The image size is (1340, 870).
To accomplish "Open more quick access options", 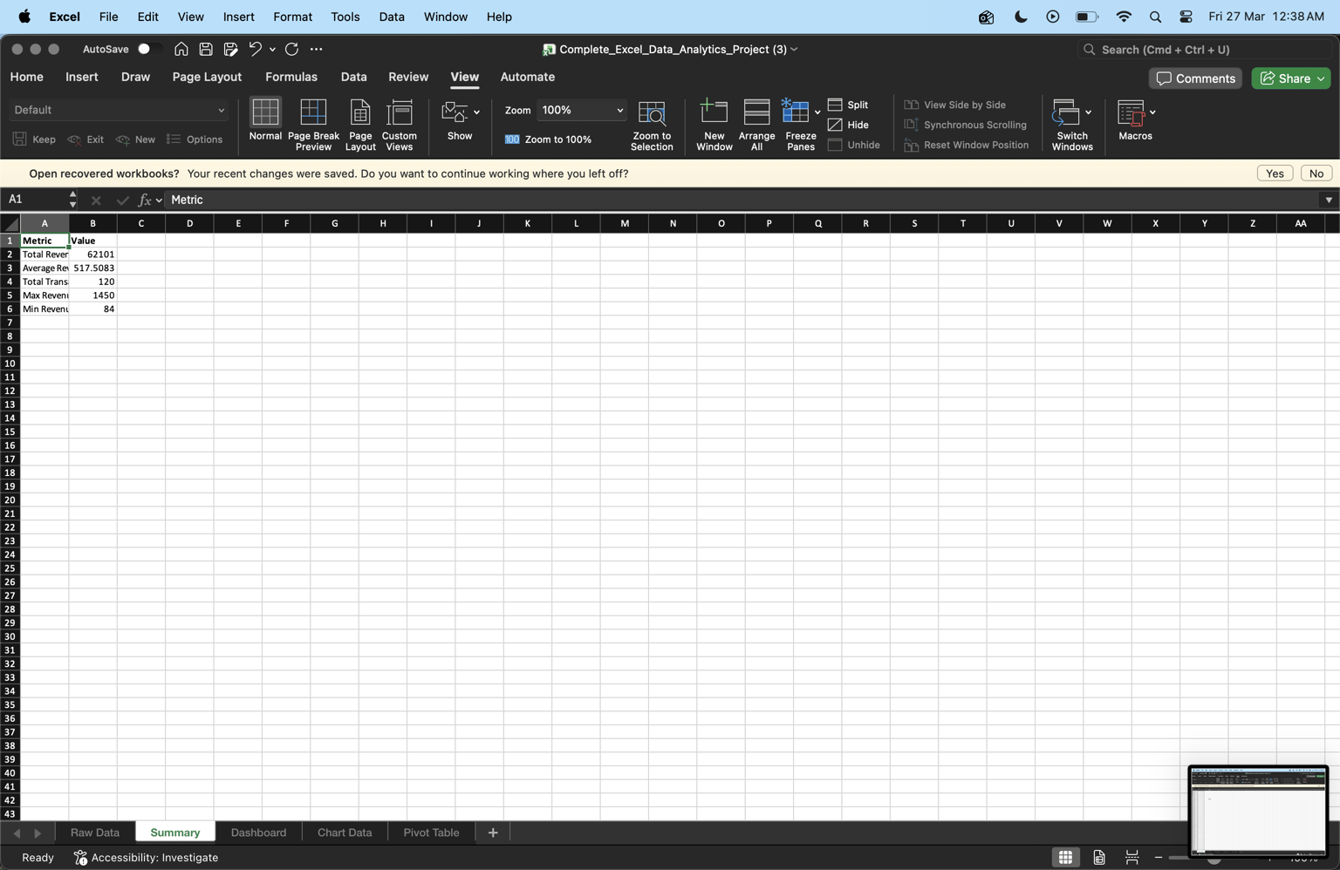I will click(x=316, y=50).
